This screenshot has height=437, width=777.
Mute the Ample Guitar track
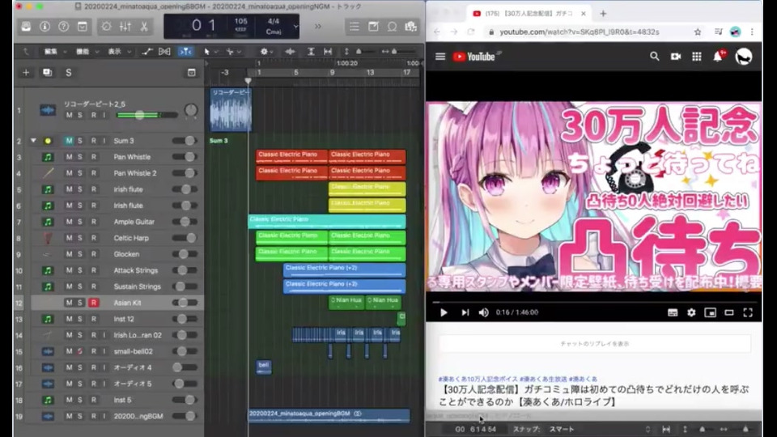click(69, 222)
